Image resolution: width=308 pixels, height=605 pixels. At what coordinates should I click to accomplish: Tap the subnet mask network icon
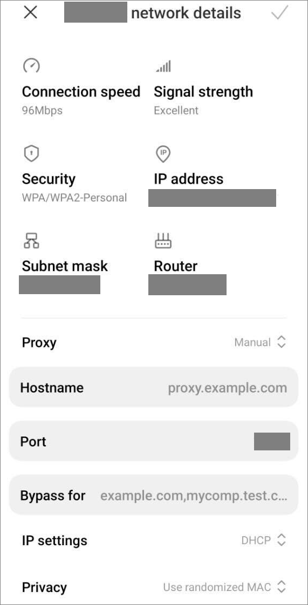click(x=31, y=241)
